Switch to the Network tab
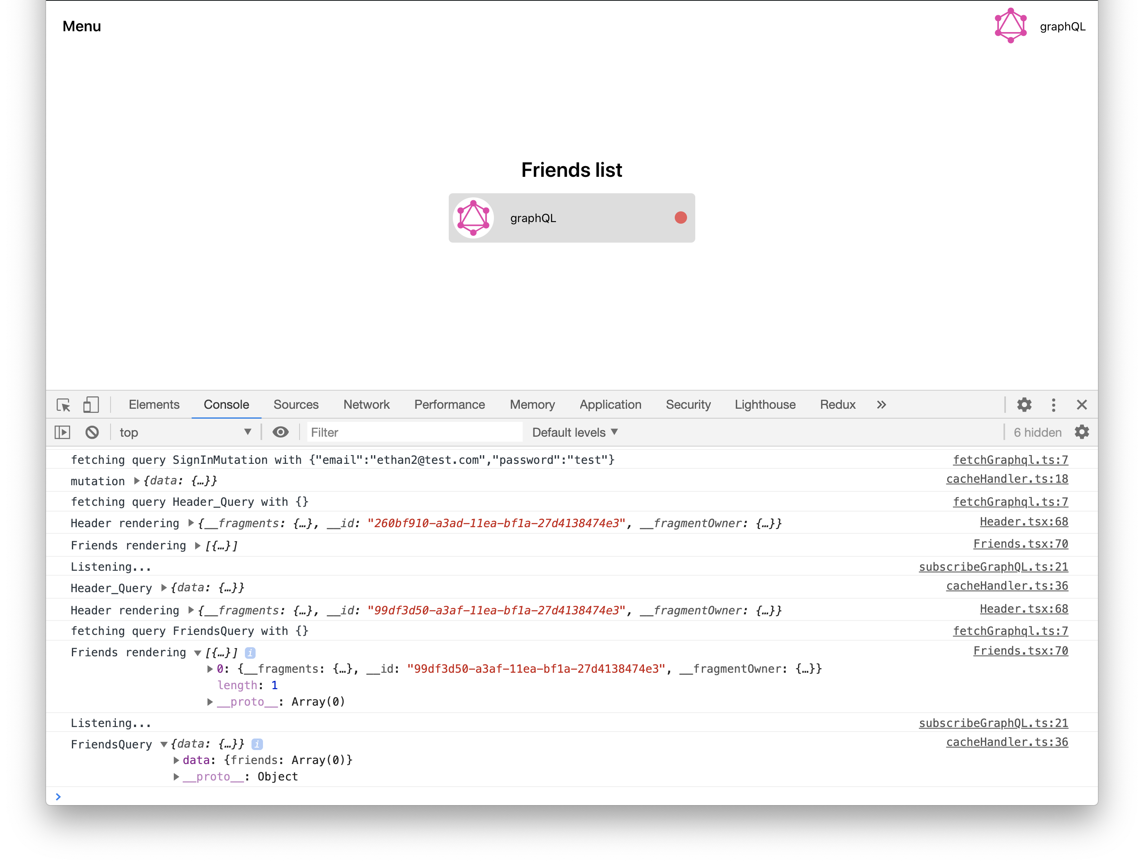 (366, 404)
